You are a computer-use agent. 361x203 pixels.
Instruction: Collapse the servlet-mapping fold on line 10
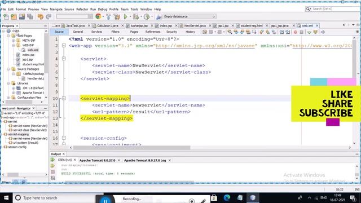(x=64, y=98)
